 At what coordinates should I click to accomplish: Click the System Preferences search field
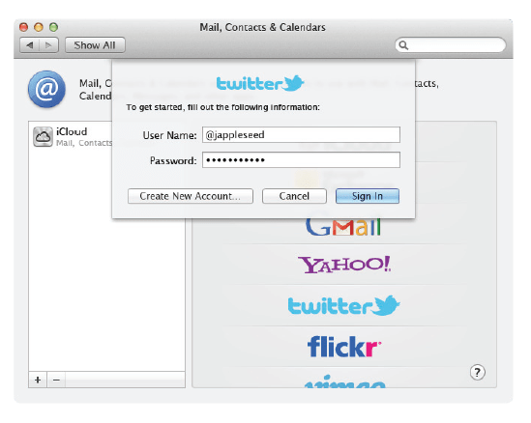coord(450,45)
